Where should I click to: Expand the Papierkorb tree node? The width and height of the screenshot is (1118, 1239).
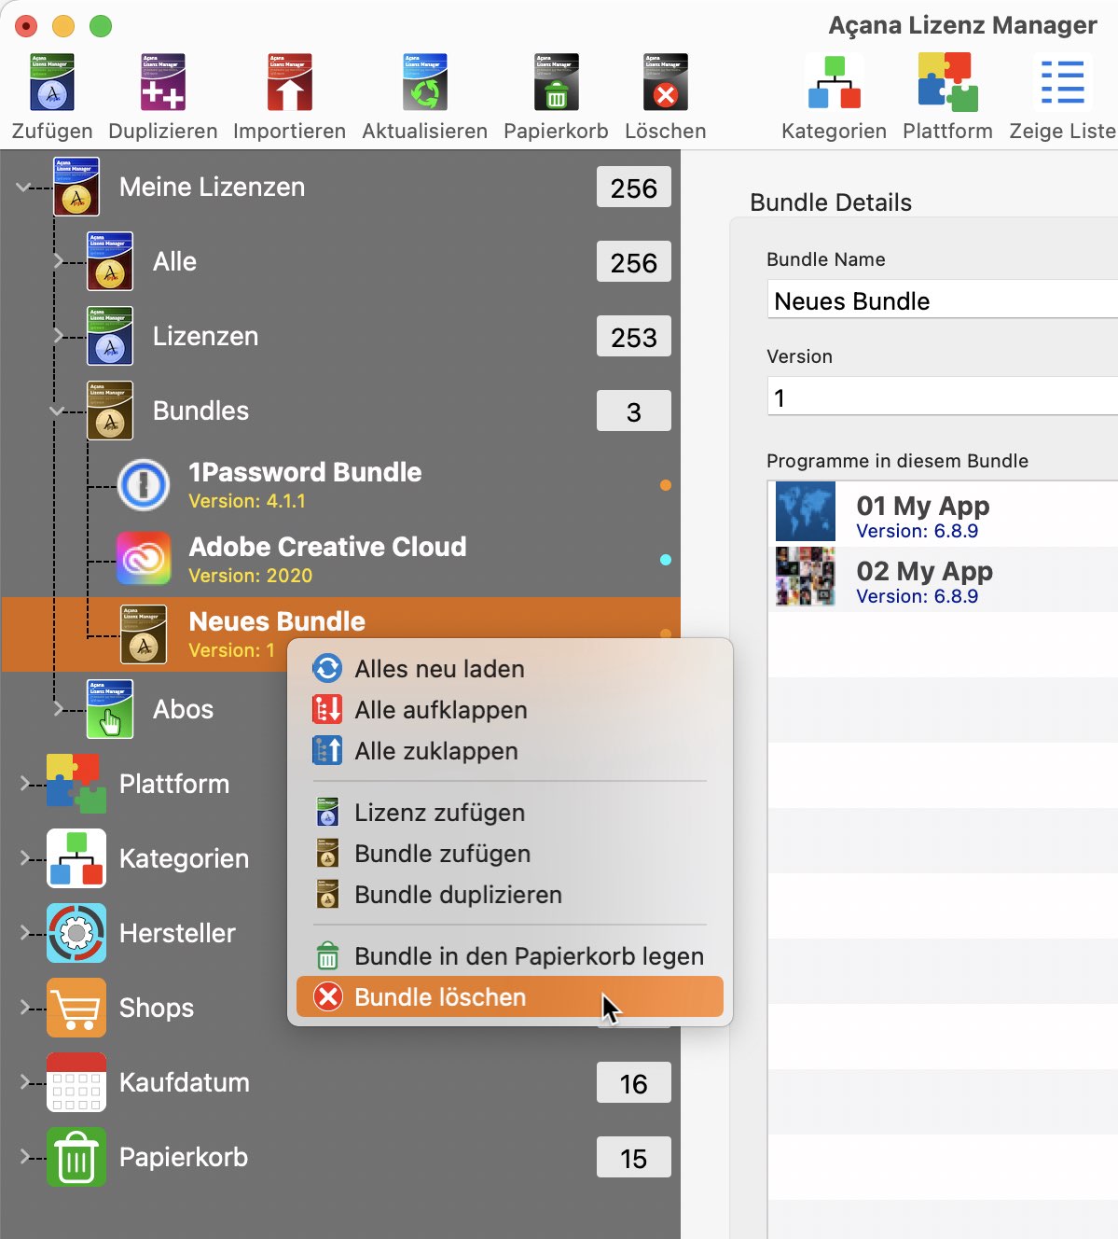[x=25, y=1157]
